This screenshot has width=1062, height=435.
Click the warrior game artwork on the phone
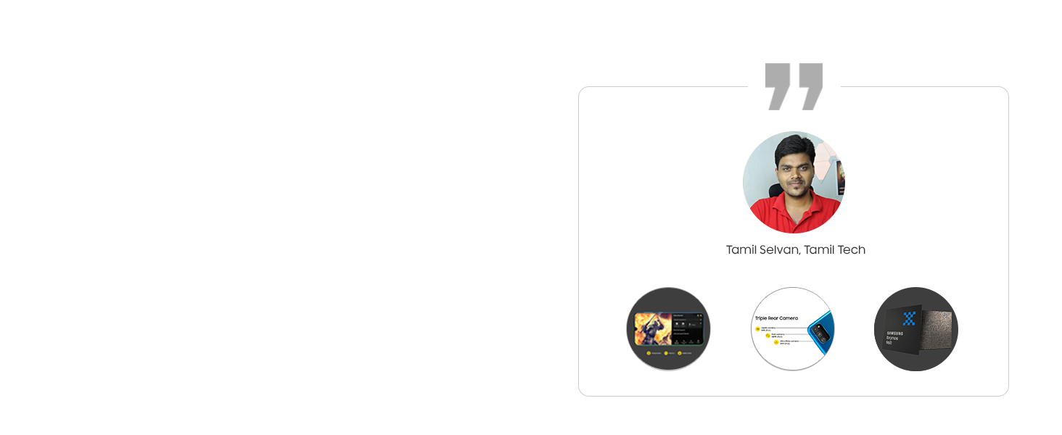tap(653, 328)
